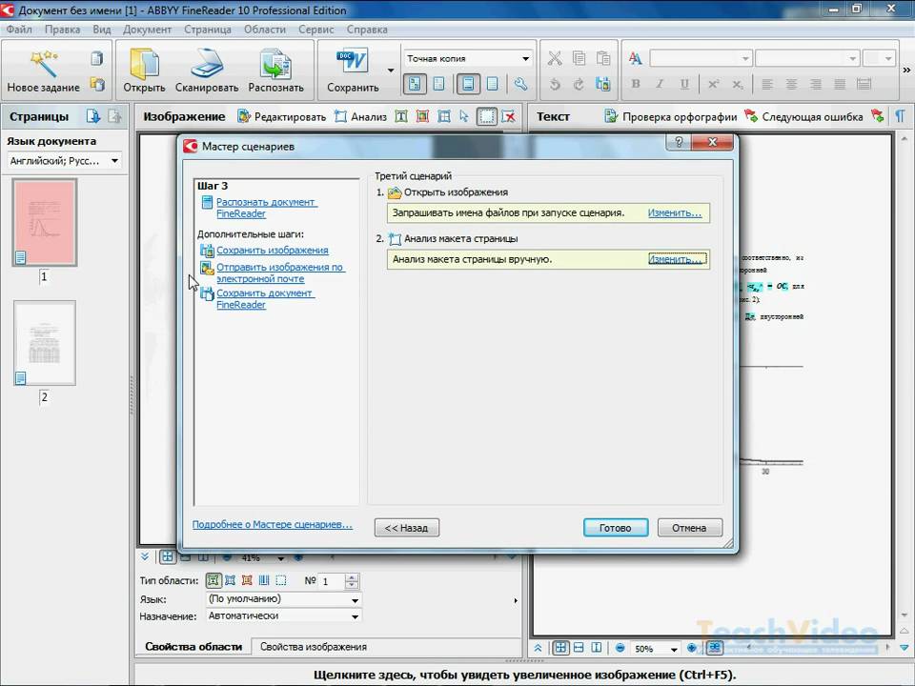
Task: Switch to Свойства изображения tab
Action: tap(314, 646)
